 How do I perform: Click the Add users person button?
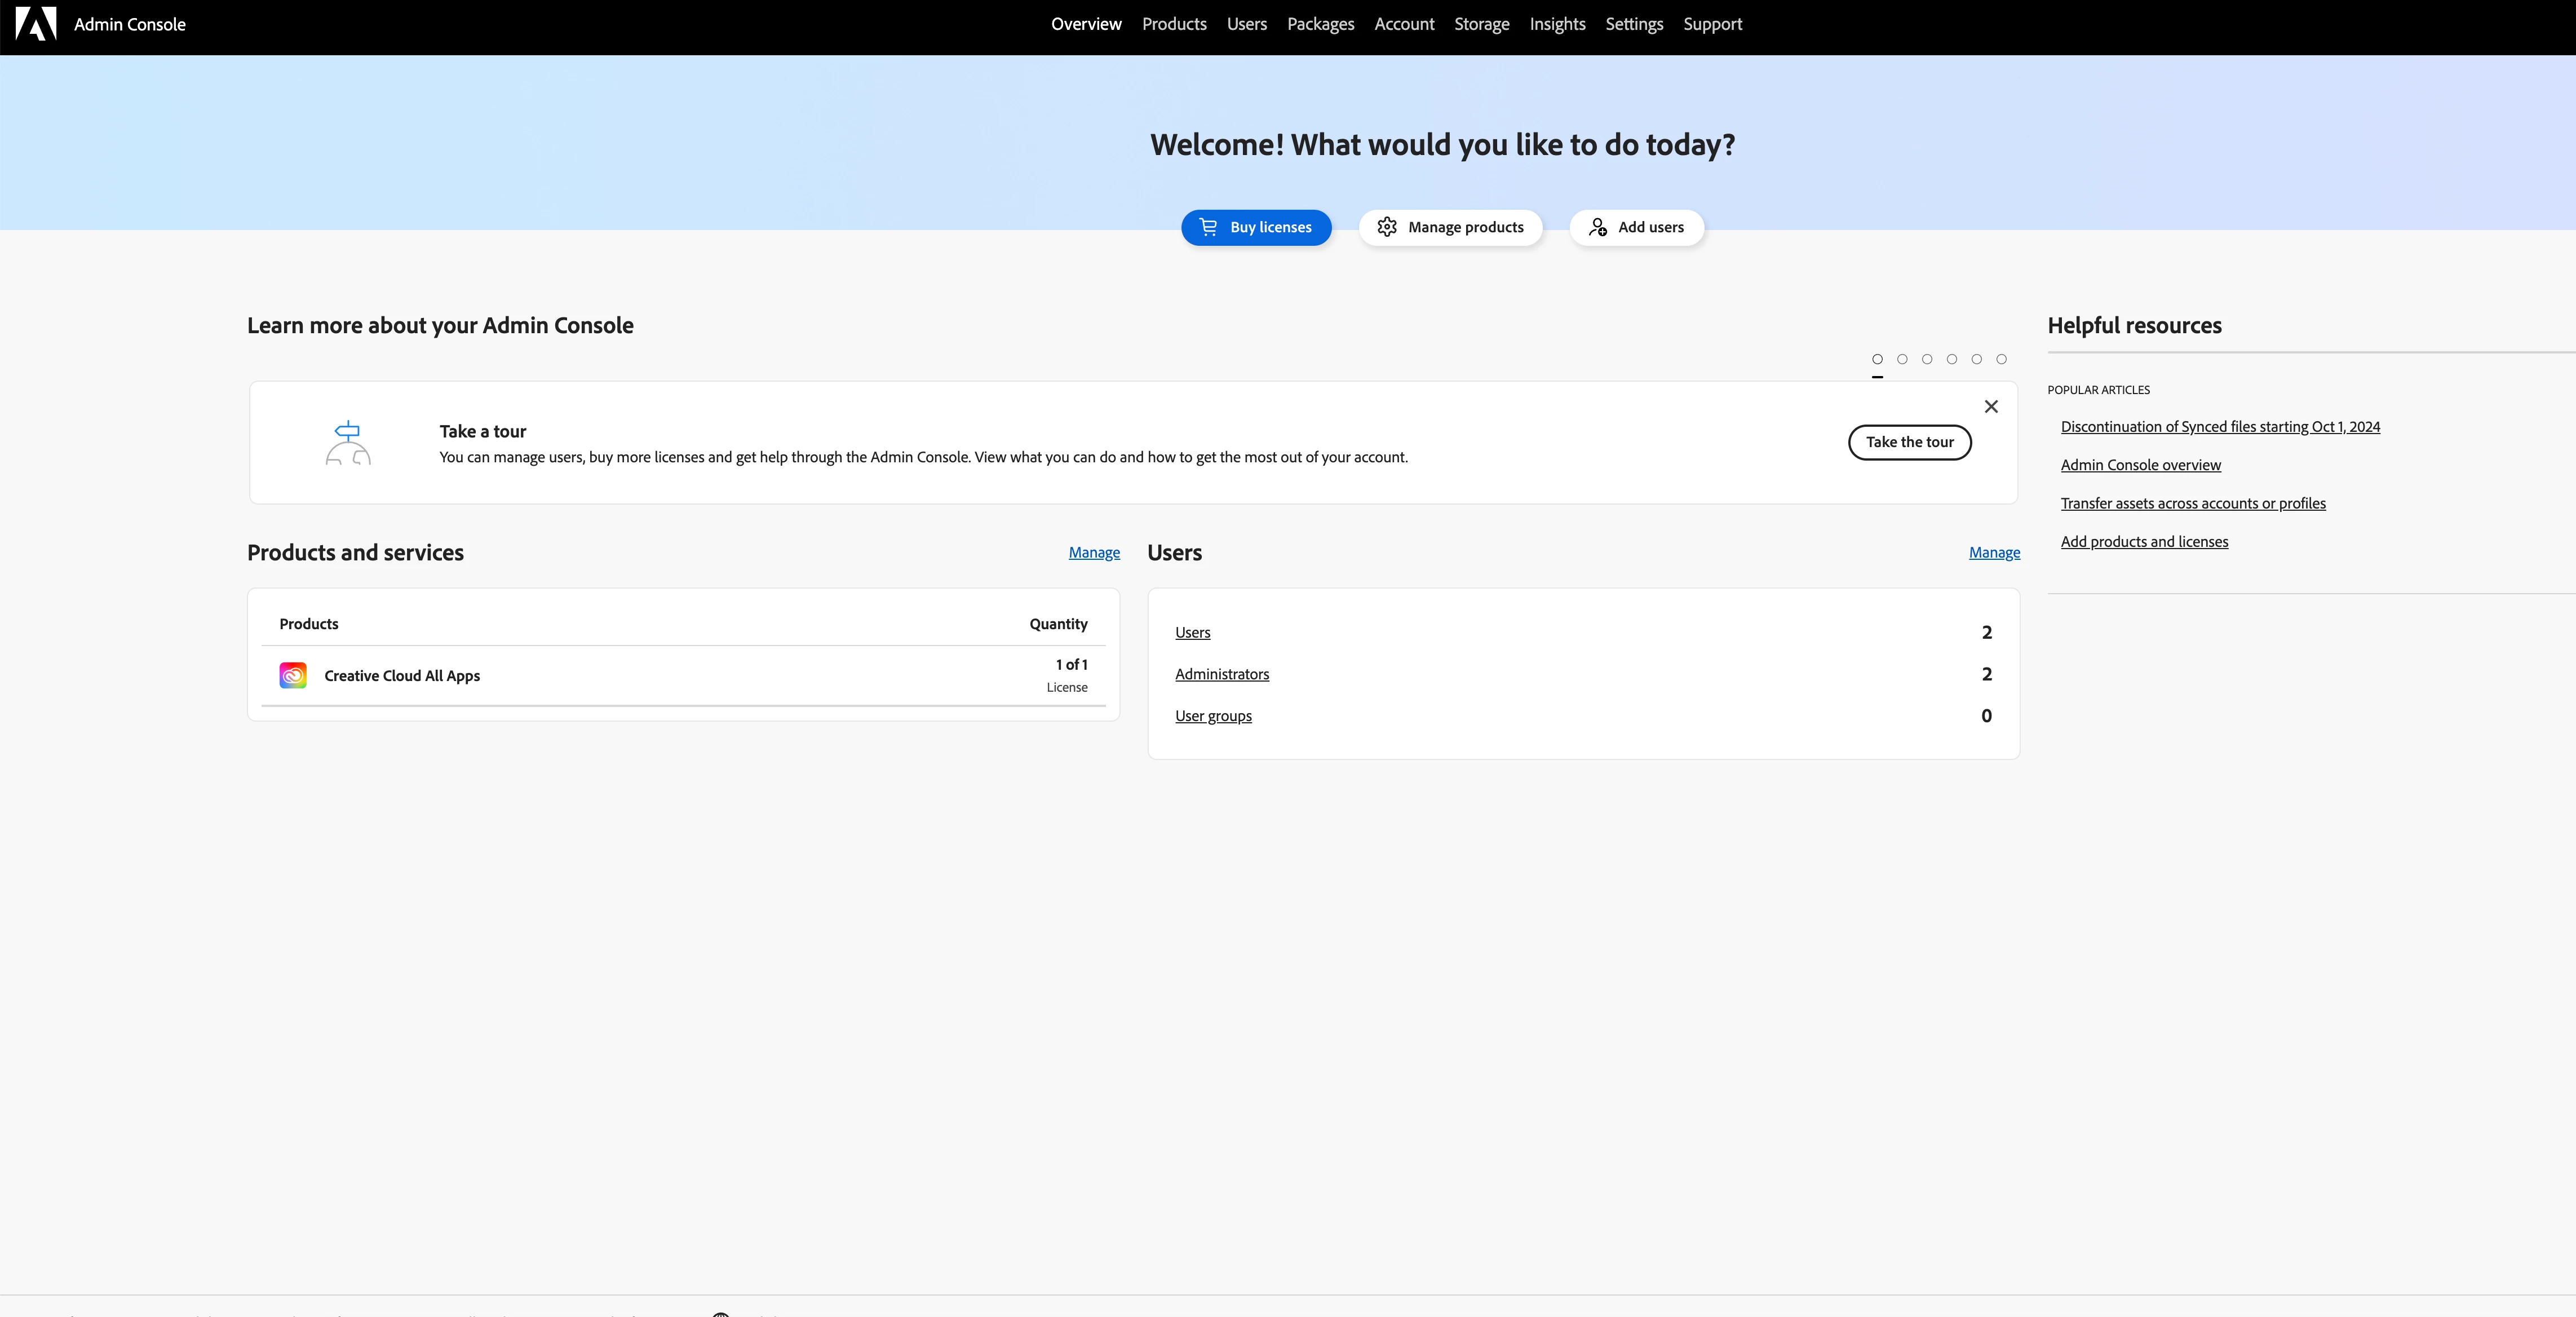pos(1636,227)
